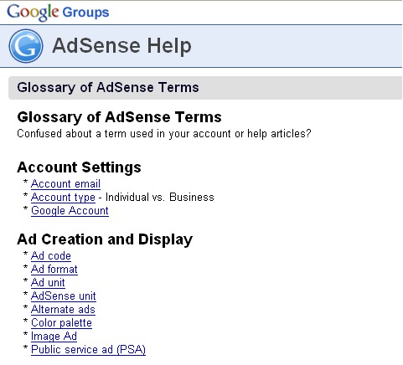This screenshot has height=365, width=403.
Task: Open the Image Ad link
Action: point(54,337)
